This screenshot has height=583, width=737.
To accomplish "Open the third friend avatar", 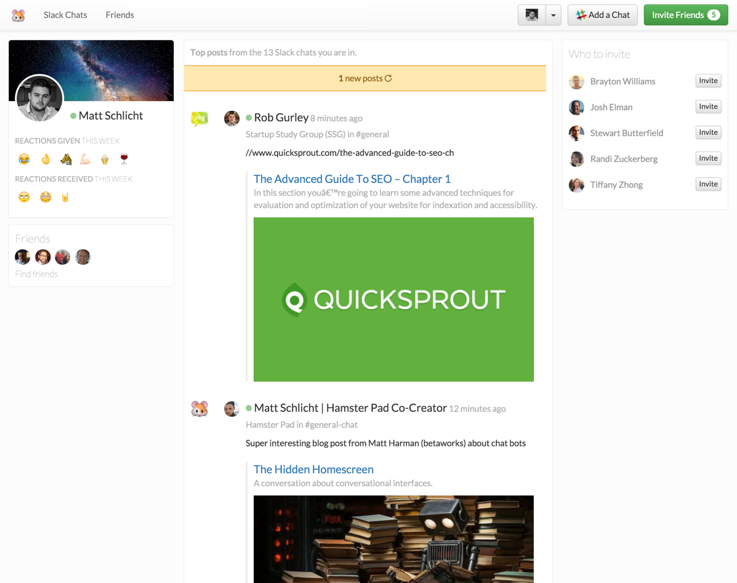I will [x=63, y=257].
